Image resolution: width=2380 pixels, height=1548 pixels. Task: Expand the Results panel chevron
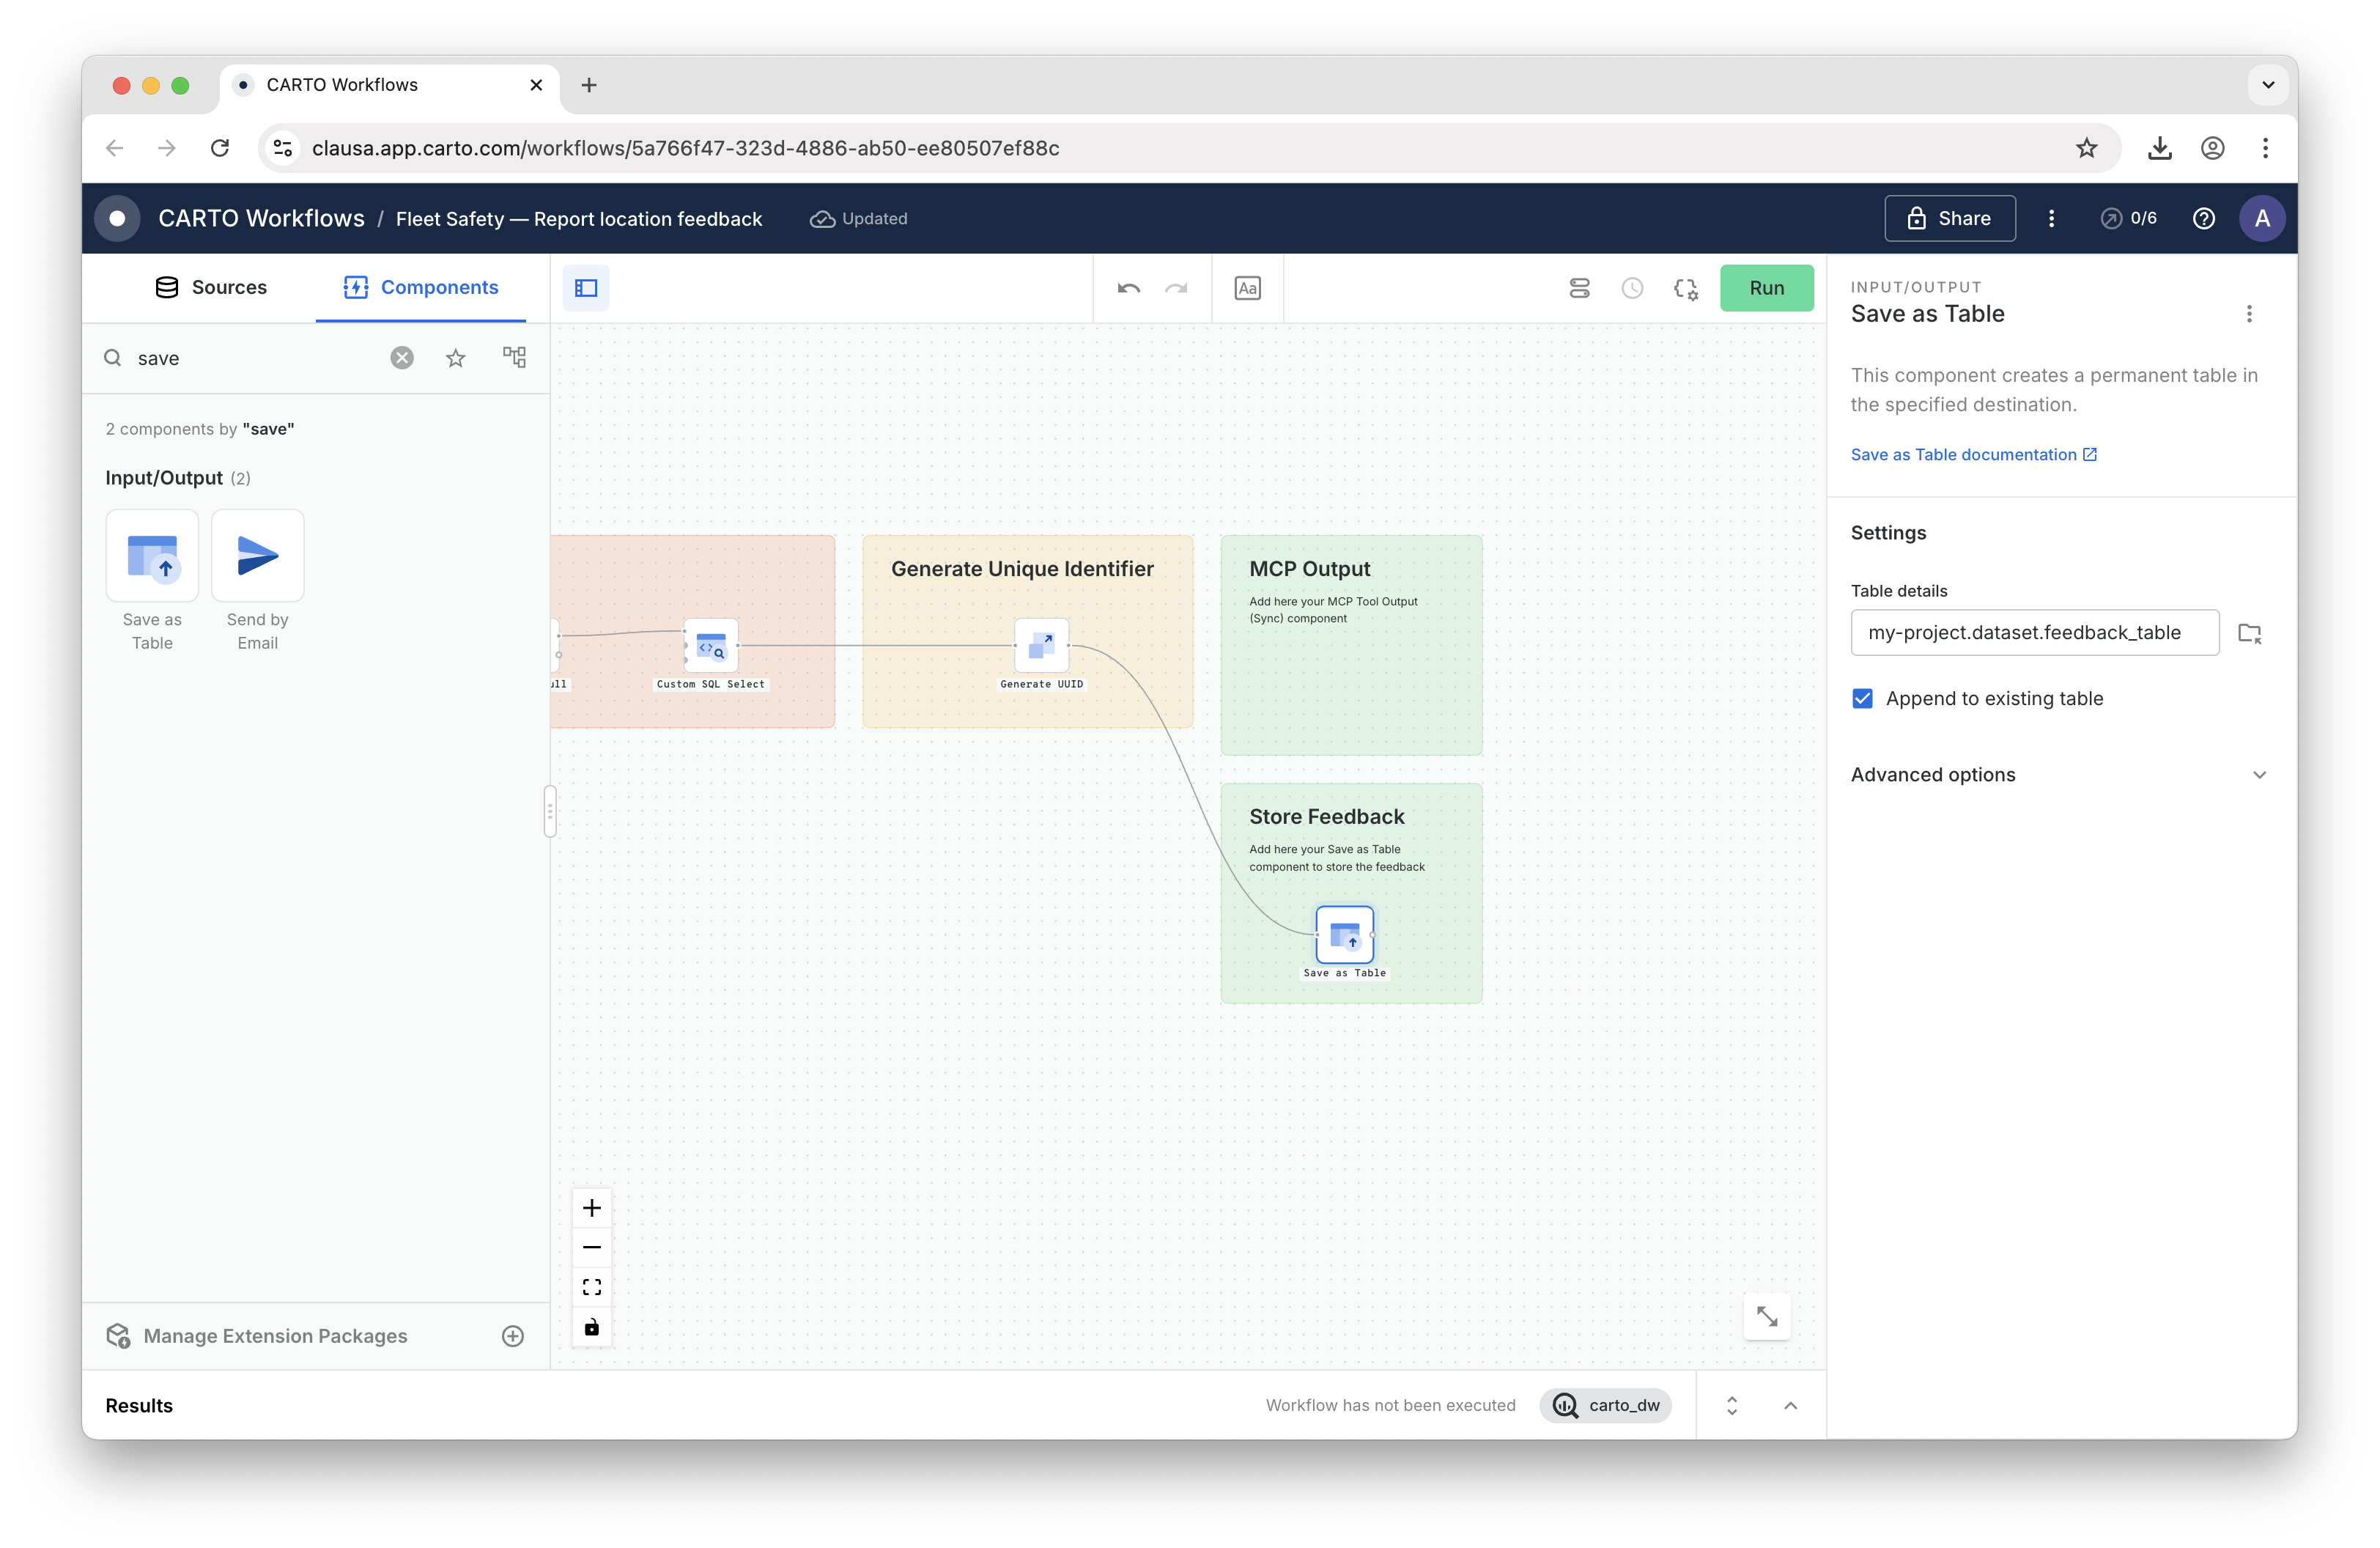[1790, 1405]
